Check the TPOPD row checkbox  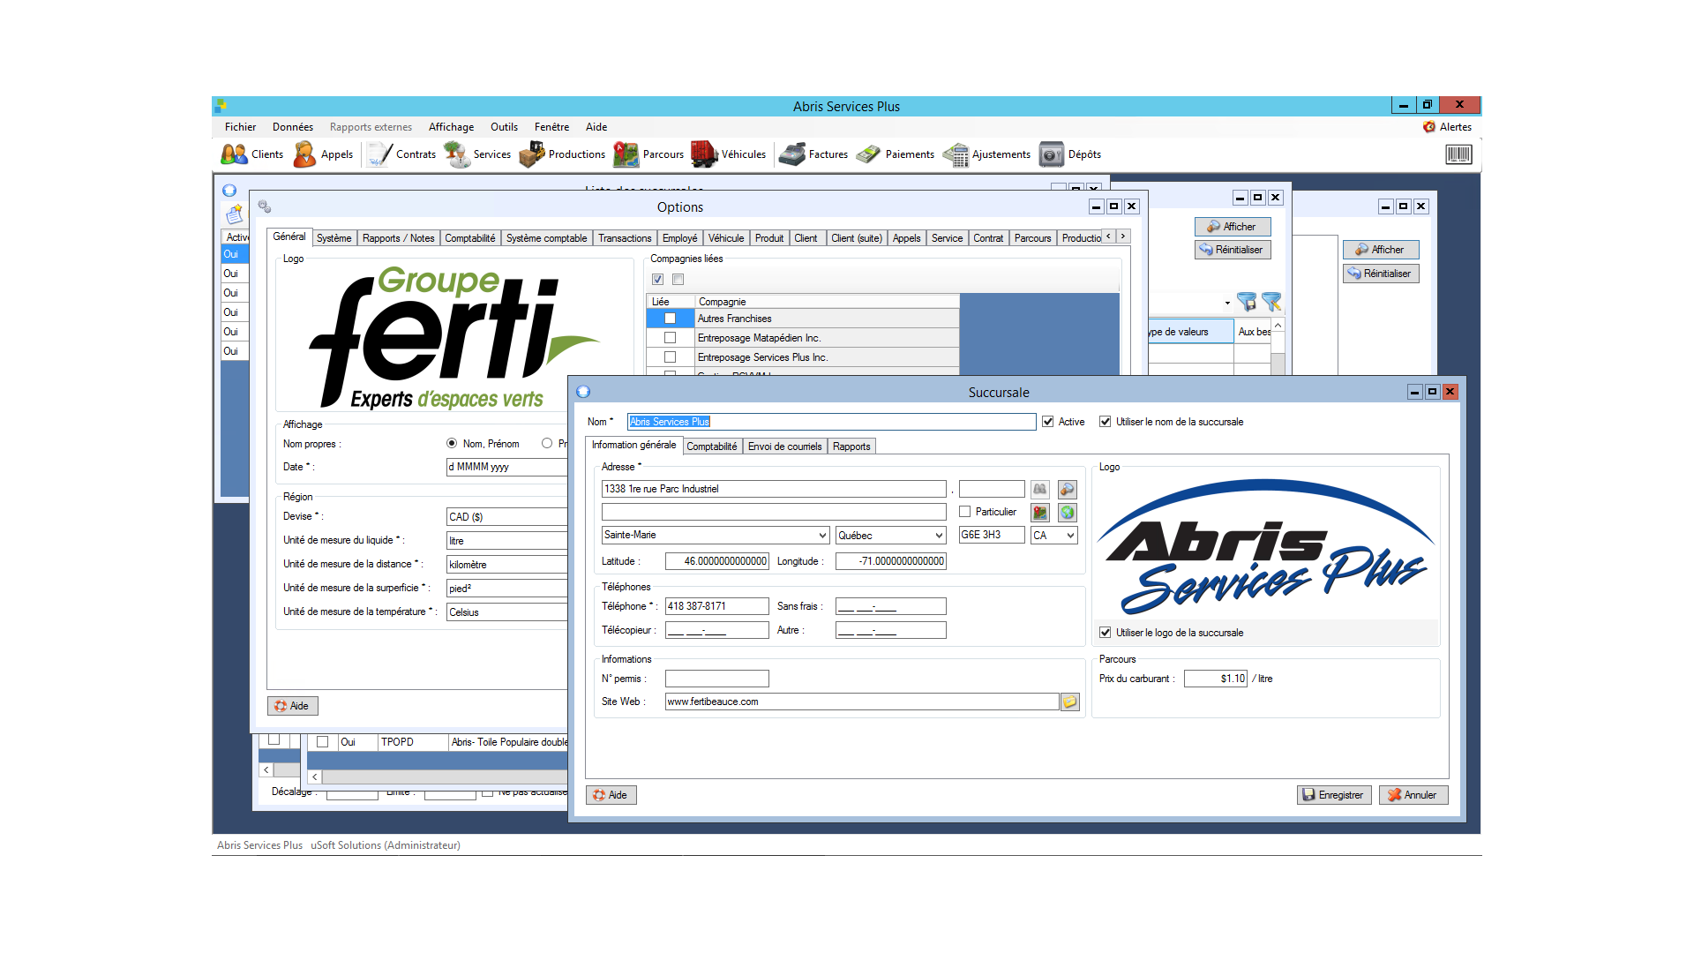[323, 742]
